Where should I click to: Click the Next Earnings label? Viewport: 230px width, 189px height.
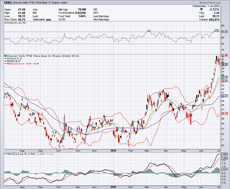click(x=101, y=20)
